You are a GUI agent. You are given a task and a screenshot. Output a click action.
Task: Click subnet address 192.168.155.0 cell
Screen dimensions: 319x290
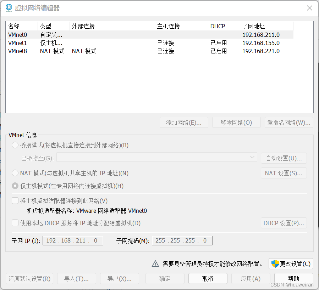tap(261, 43)
